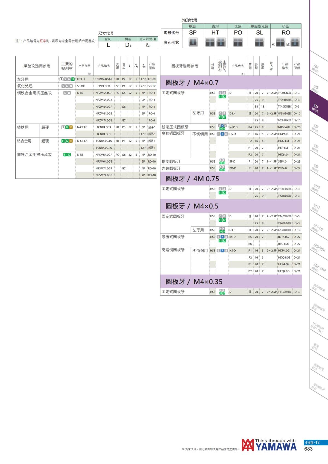Open the M12 螺丝攻 side tab
This screenshot has height=464, width=328.
[316, 208]
